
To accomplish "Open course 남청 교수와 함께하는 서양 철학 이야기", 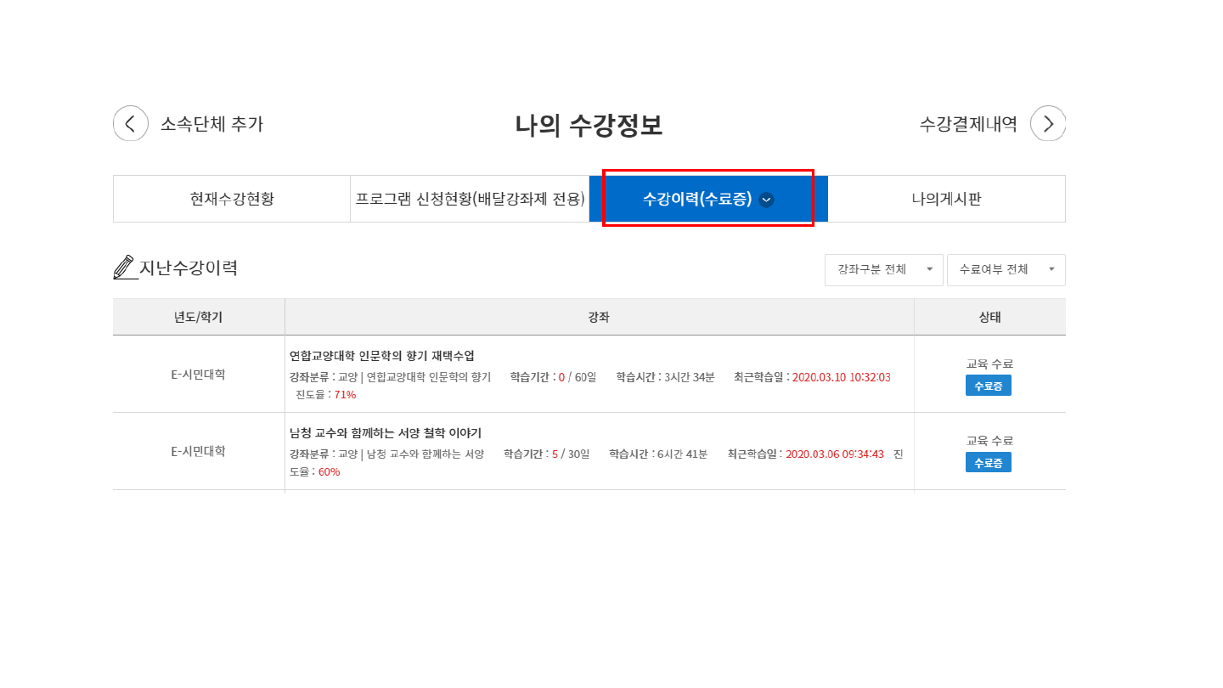I will (x=386, y=433).
